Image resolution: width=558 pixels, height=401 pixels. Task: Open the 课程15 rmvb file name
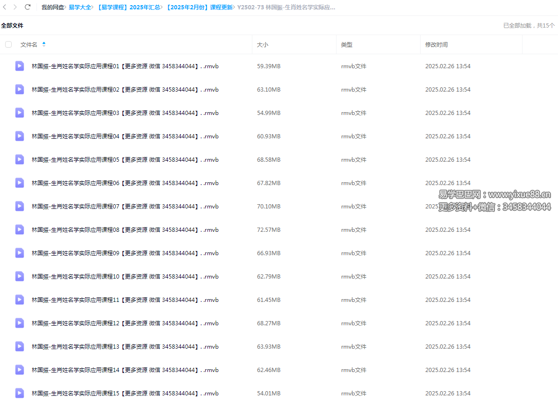pyautogui.click(x=125, y=394)
